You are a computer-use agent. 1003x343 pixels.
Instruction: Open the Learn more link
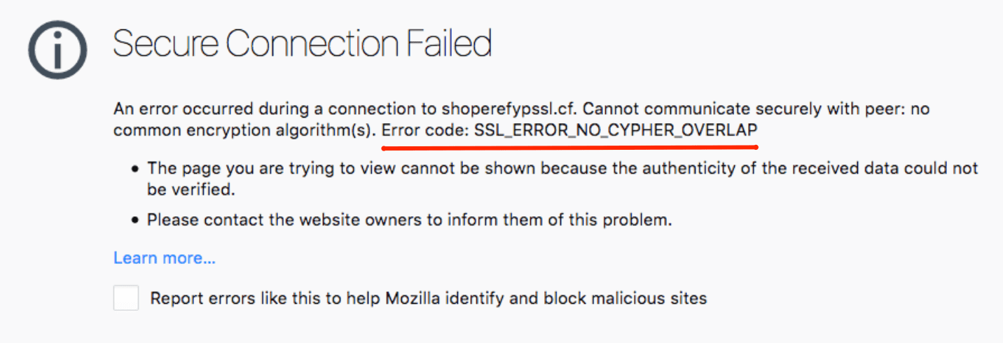coord(165,258)
